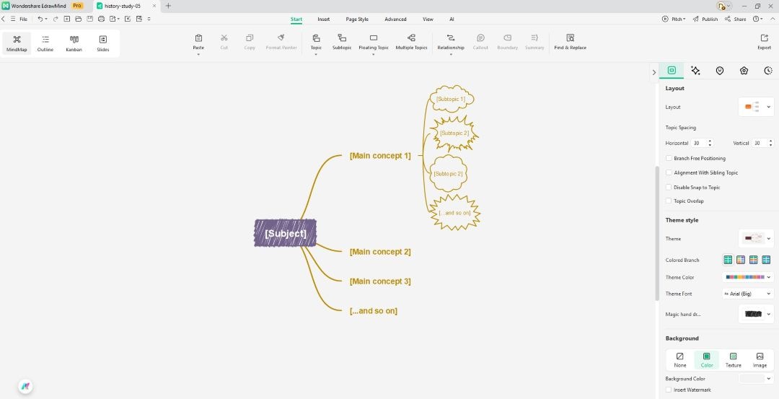Select the first Colored Branch style

coord(728,260)
